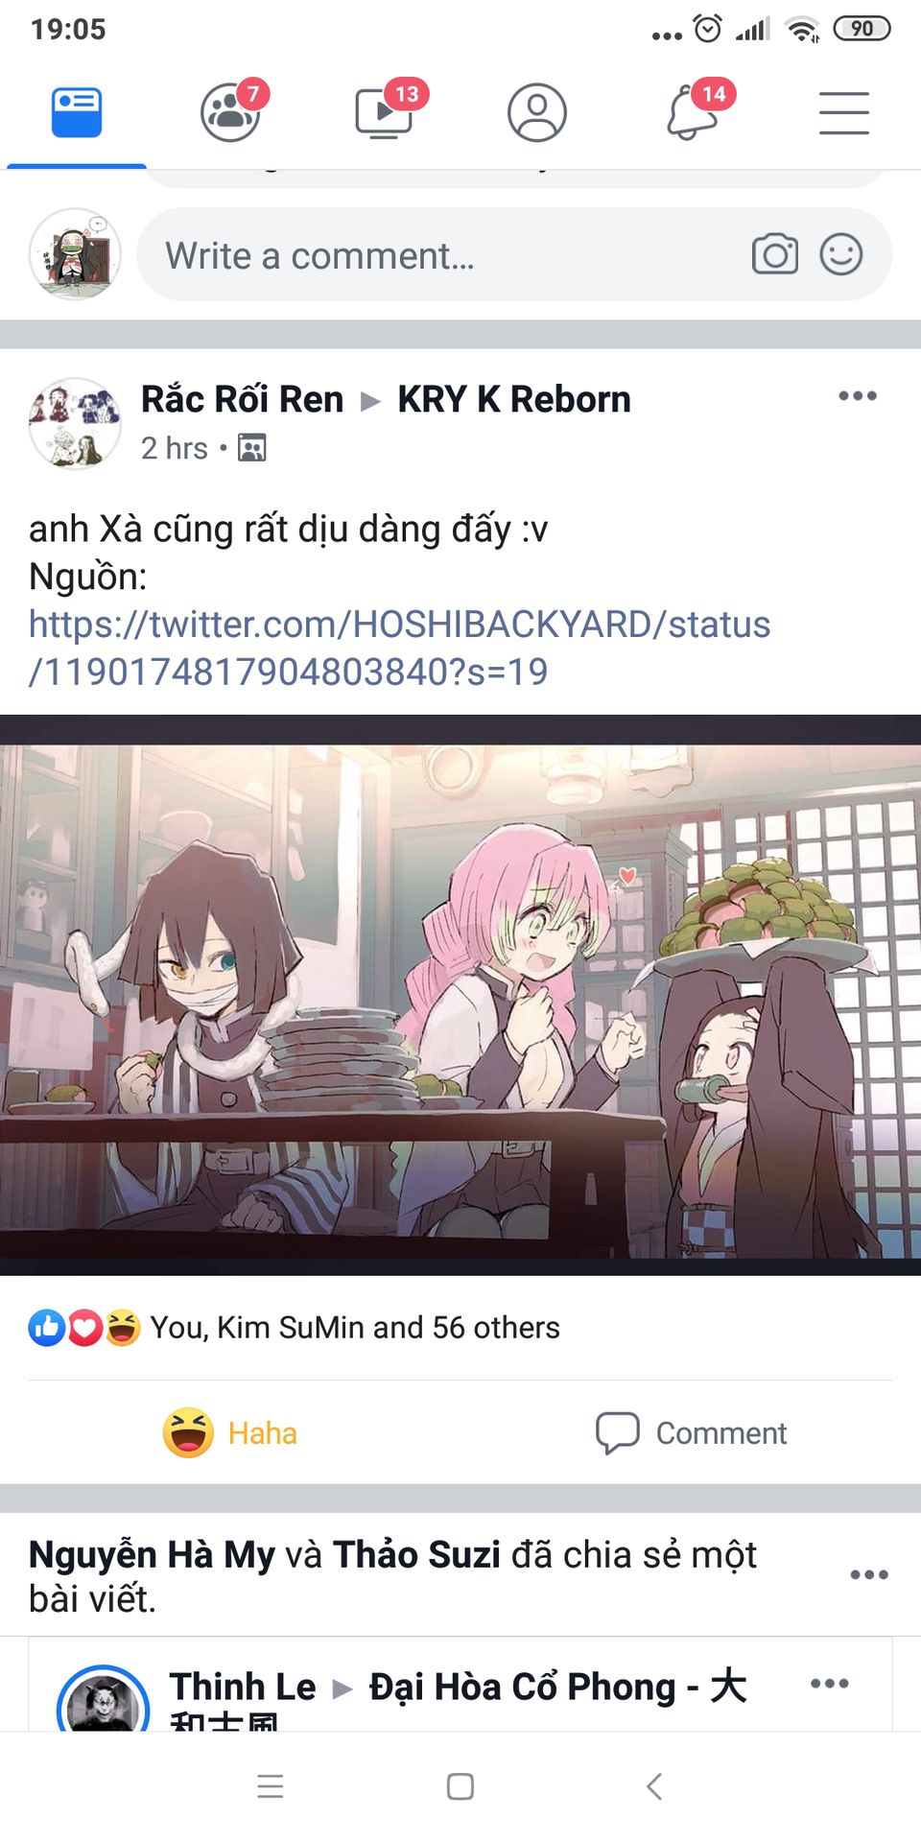This screenshot has height=1842, width=921.
Task: Open the twitter.com HOSHIBACKYARD link
Action: [x=399, y=648]
